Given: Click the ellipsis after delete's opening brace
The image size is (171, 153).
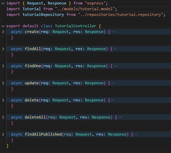Looking at the screenshot, I should tap(113, 100).
